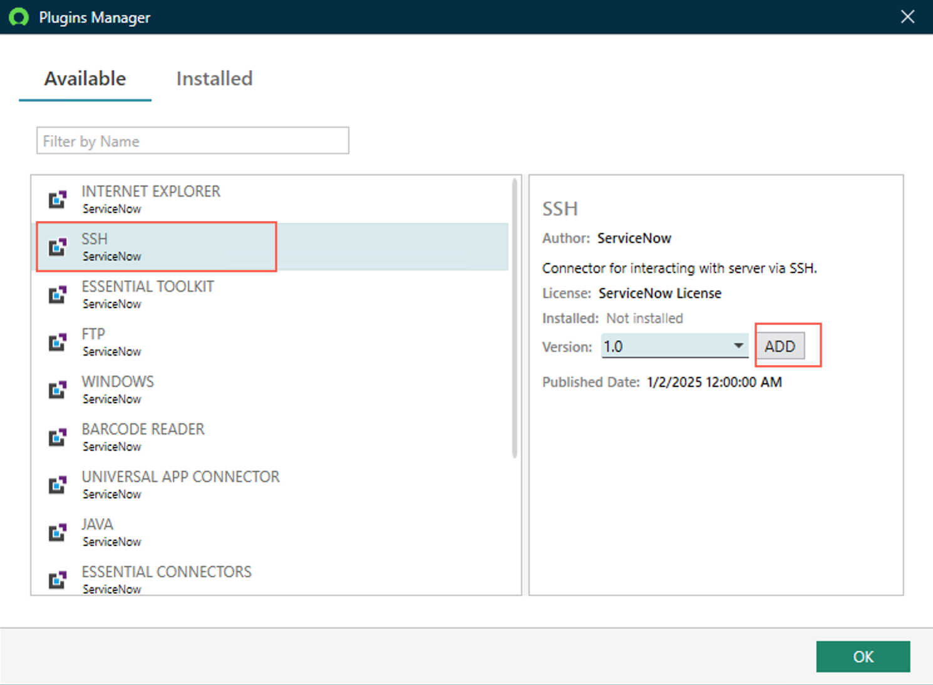Click the SSH connector description text
The width and height of the screenshot is (933, 685).
pyautogui.click(x=679, y=268)
